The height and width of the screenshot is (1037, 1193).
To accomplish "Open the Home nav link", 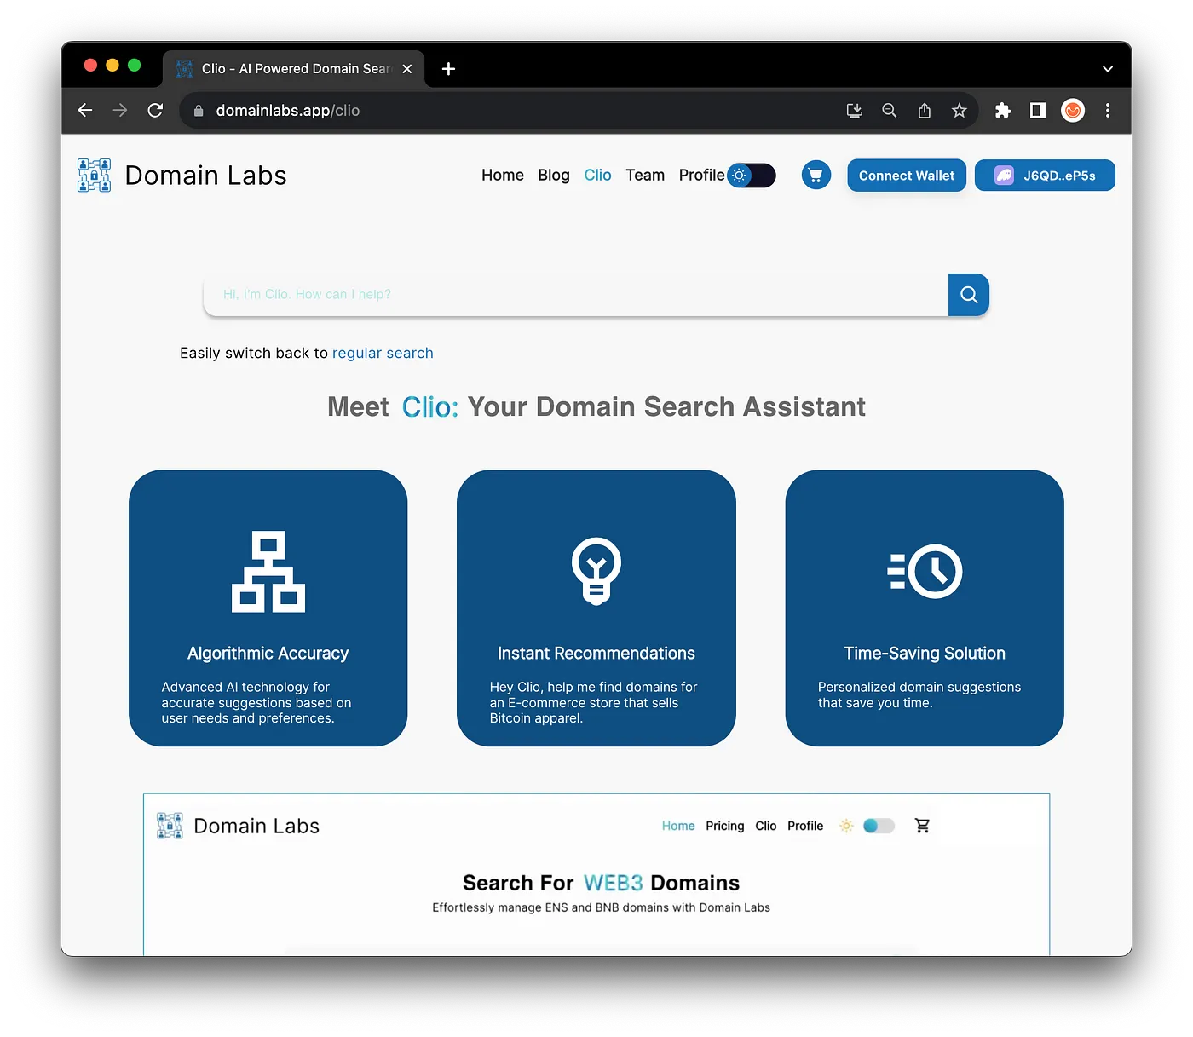I will 503,176.
